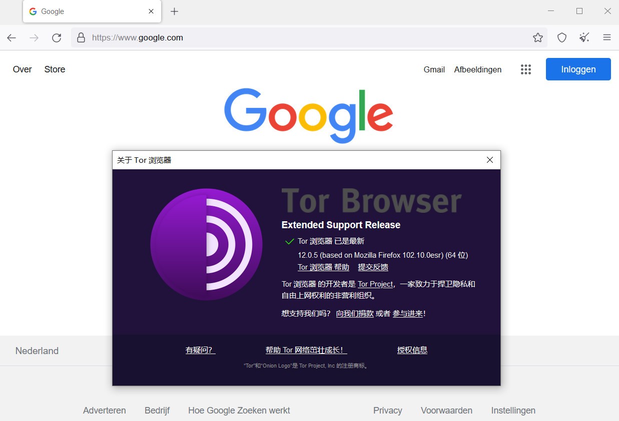Open the Privacy footer link
Image resolution: width=619 pixels, height=421 pixels.
[x=388, y=411]
